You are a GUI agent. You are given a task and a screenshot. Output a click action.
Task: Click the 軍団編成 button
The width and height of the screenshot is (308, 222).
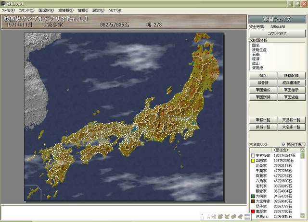[x=263, y=90]
